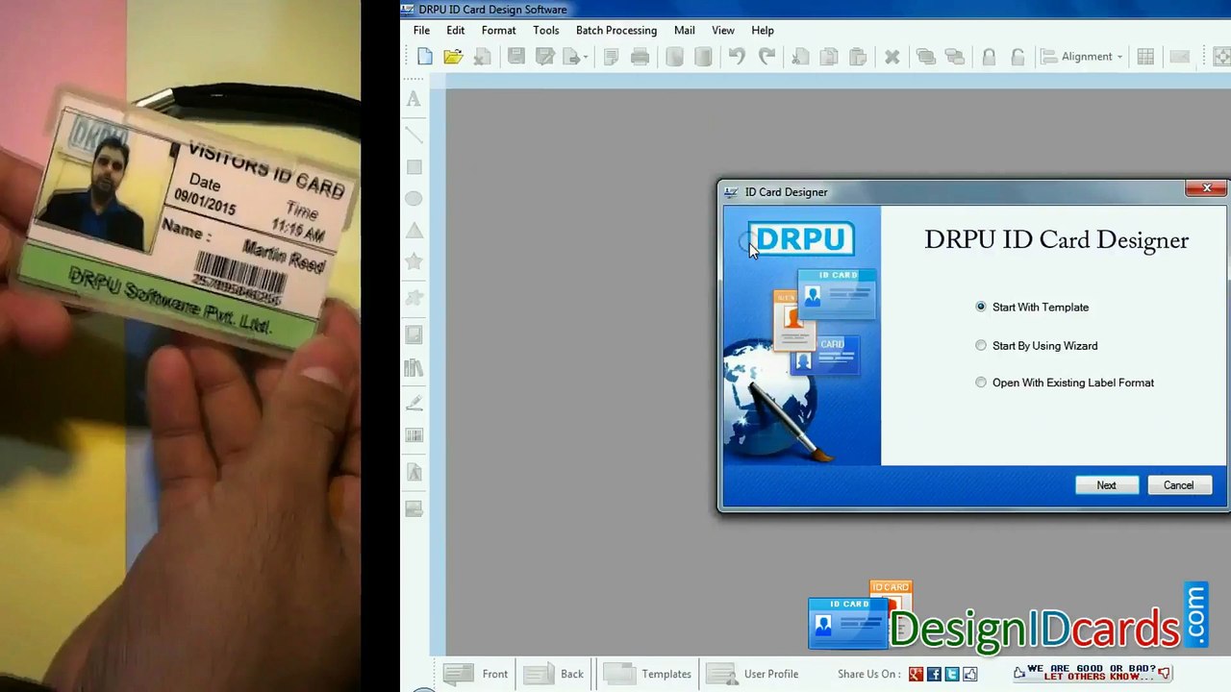
Task: Click the Unlock open padlock icon
Action: 1017,57
